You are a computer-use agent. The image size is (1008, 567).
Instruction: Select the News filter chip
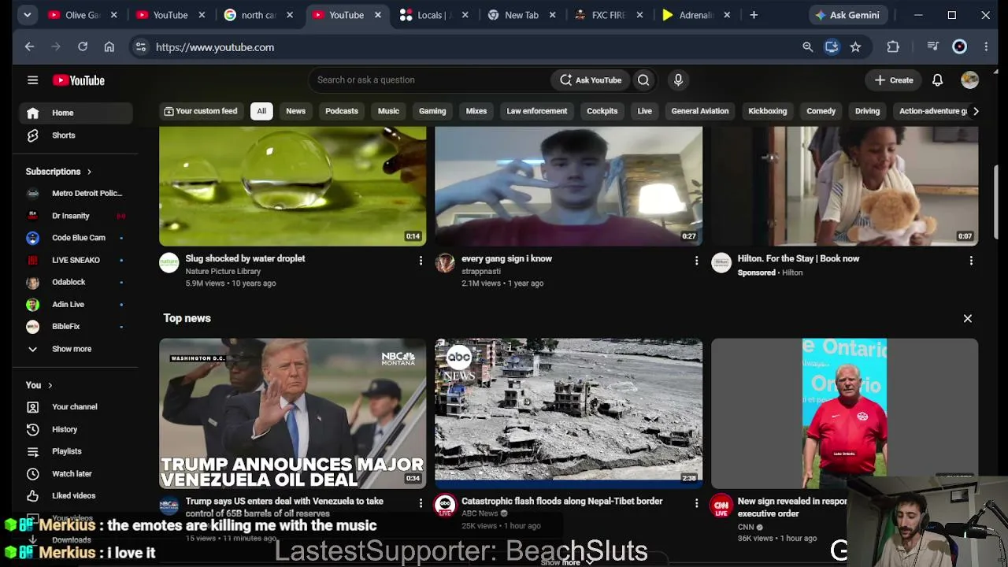tap(295, 111)
